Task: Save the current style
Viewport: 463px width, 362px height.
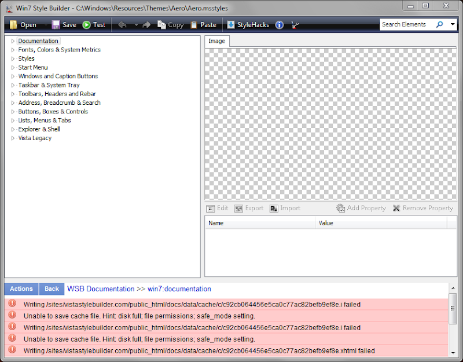Action: pos(64,25)
